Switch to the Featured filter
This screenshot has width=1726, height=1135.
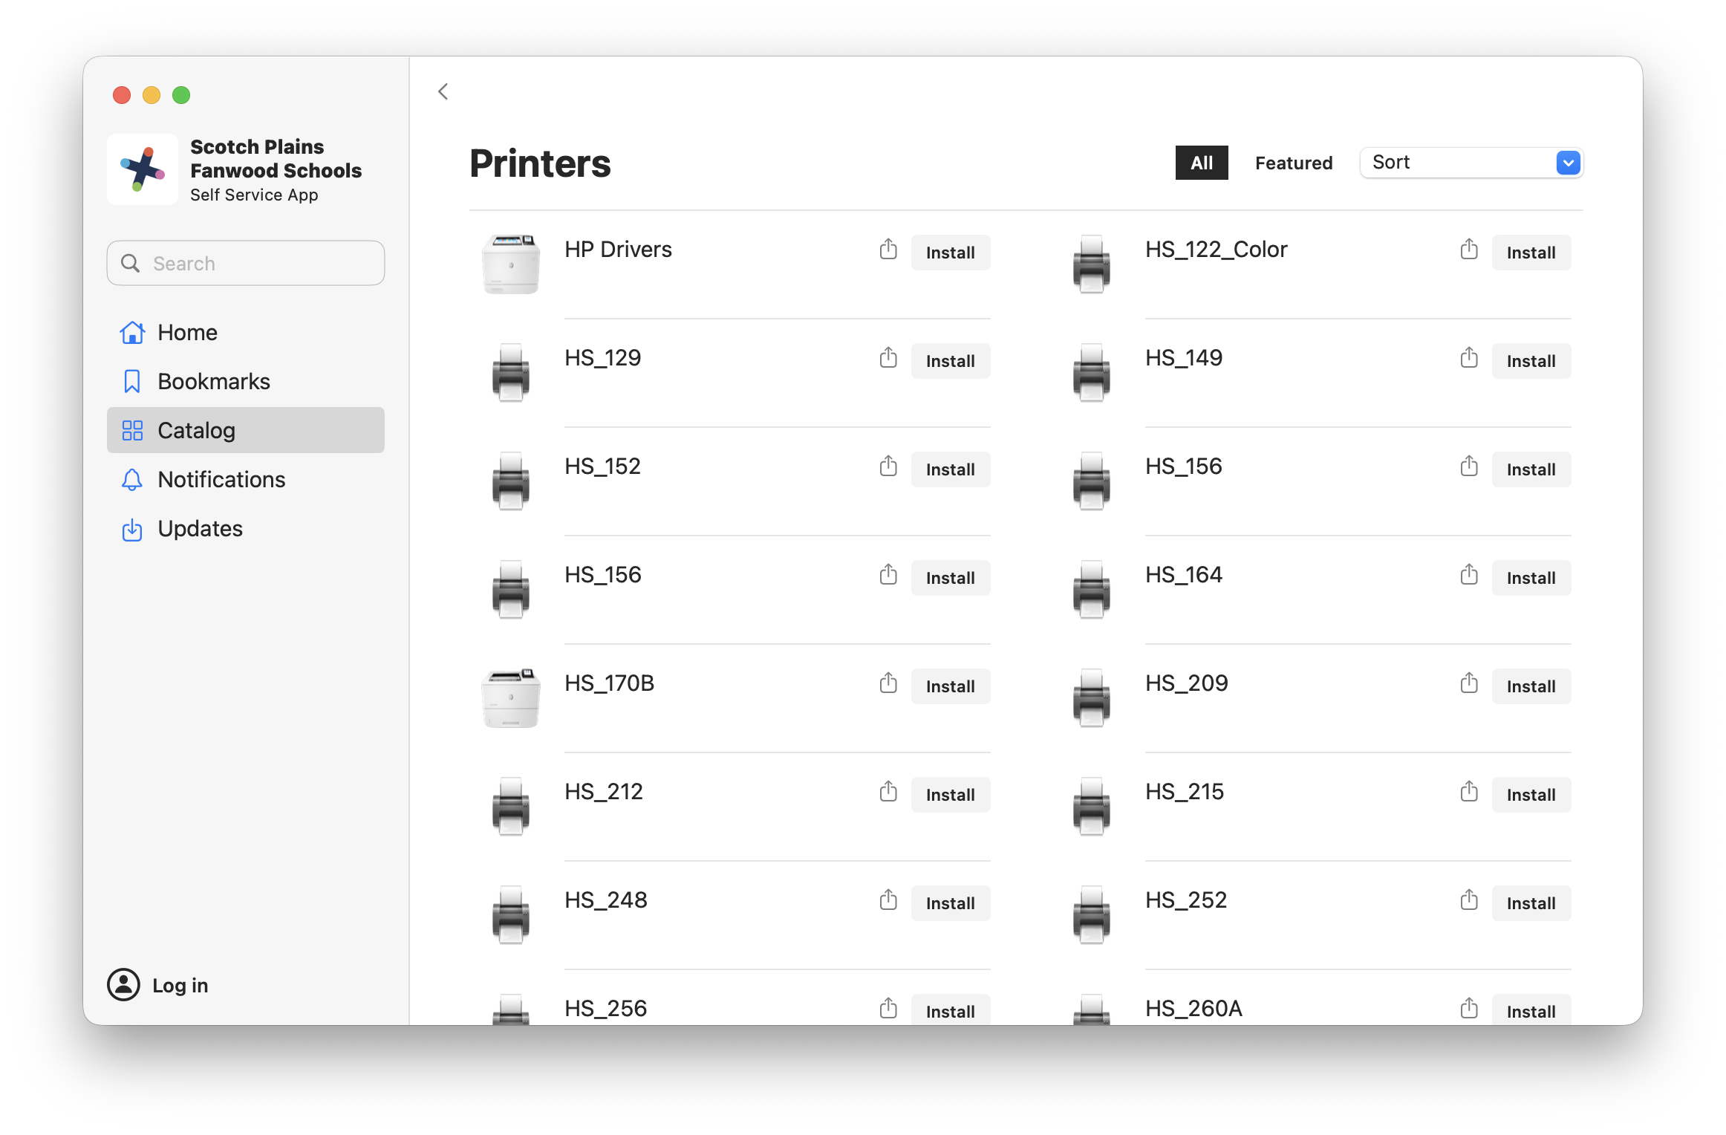[1294, 163]
